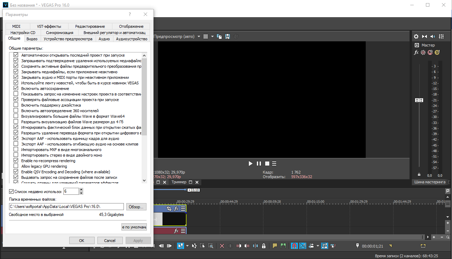Insert a region with the green icon
This screenshot has height=259, width=452.
tap(283, 246)
